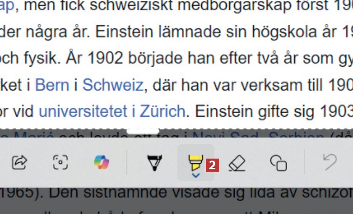This screenshot has height=214, width=353.
Task: Open the Text actions scan tool
Action: tap(61, 162)
